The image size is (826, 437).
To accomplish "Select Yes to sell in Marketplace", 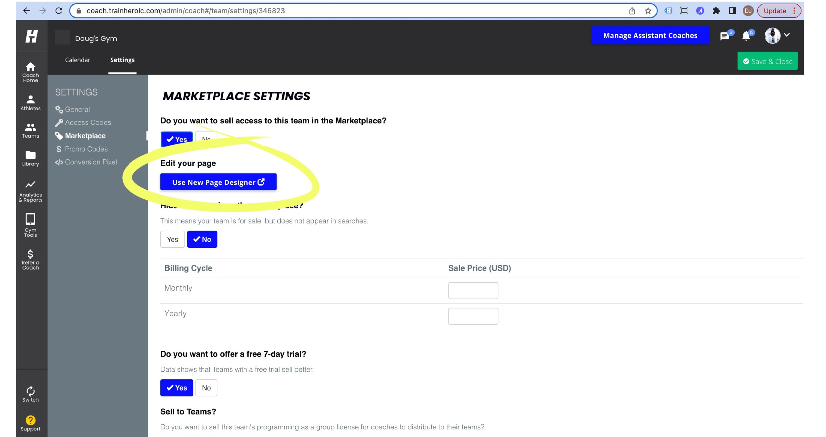I will 176,139.
